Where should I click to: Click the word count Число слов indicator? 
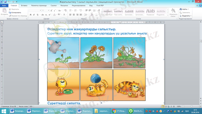25,106
